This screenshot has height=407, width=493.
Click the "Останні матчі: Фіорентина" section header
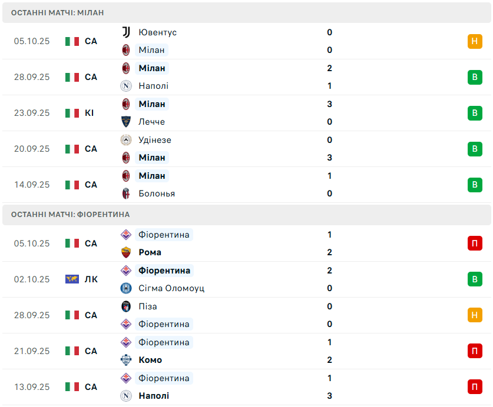point(70,215)
